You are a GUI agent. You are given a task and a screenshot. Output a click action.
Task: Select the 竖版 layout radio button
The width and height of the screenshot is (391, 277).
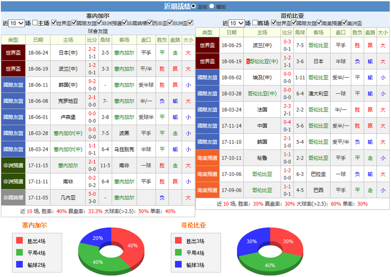193,6
